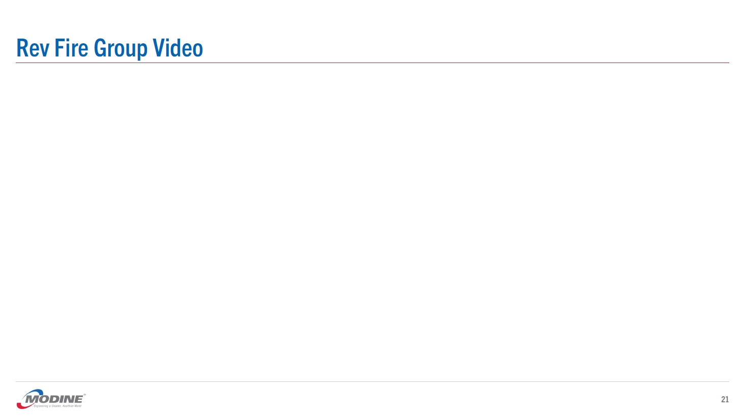
Task: Click the slide number 21
Action: (725, 400)
